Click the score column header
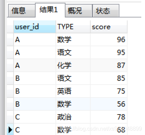The height and width of the screenshot is (135, 145). [109, 27]
